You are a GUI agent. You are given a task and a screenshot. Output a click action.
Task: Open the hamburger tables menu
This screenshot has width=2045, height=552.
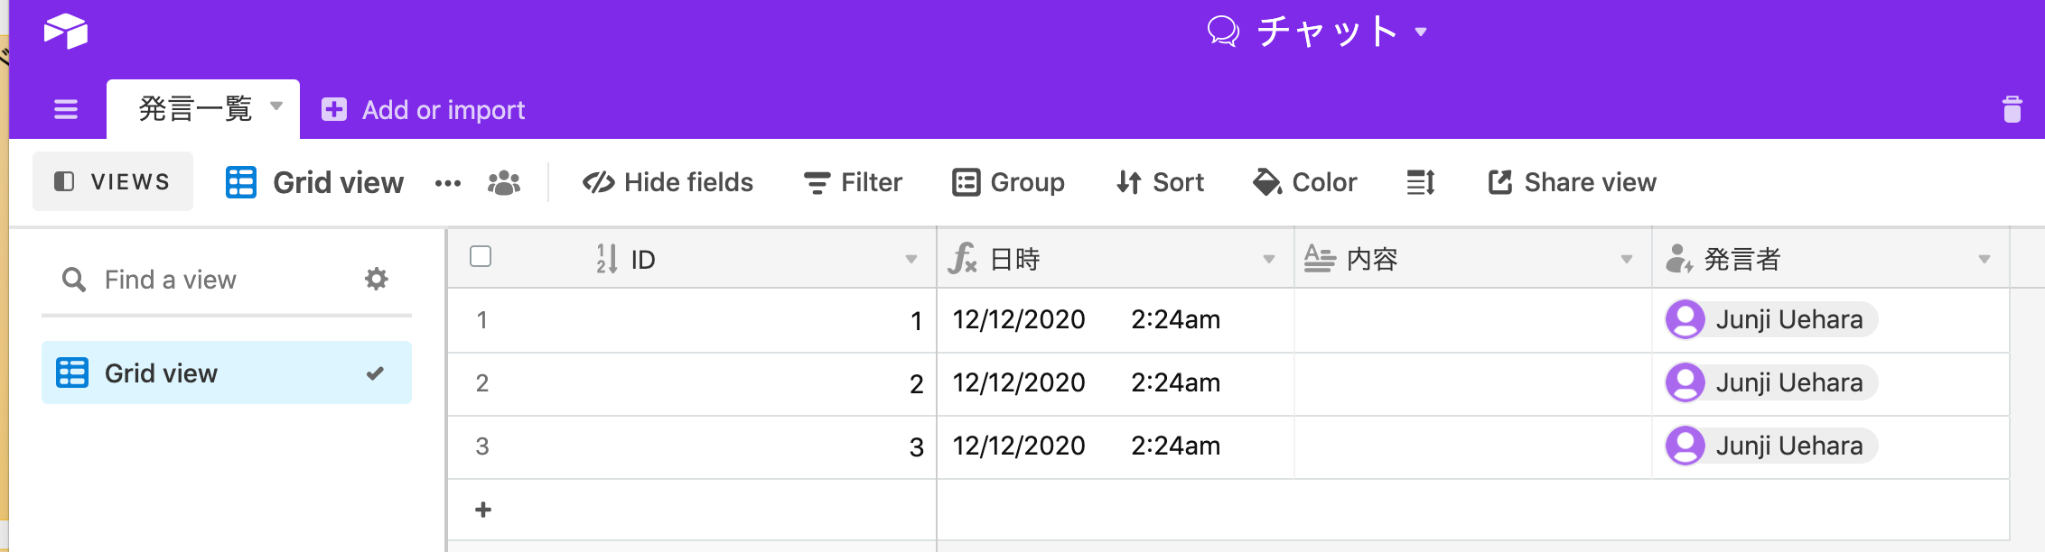[x=66, y=110]
